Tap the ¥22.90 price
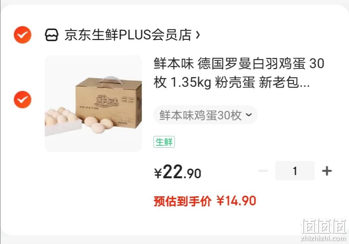 coord(178,172)
